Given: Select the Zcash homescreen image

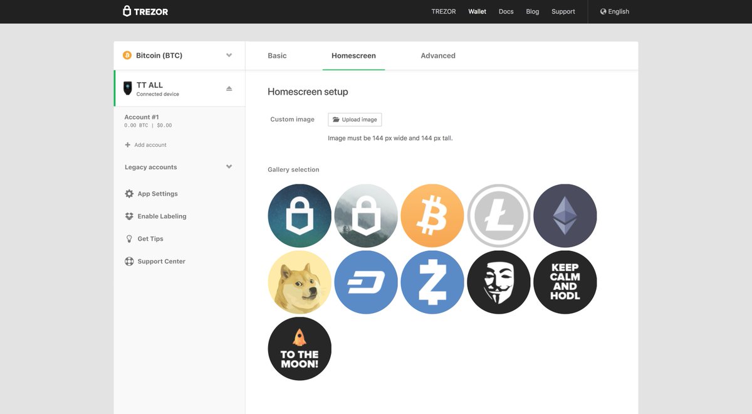Looking at the screenshot, I should 432,282.
